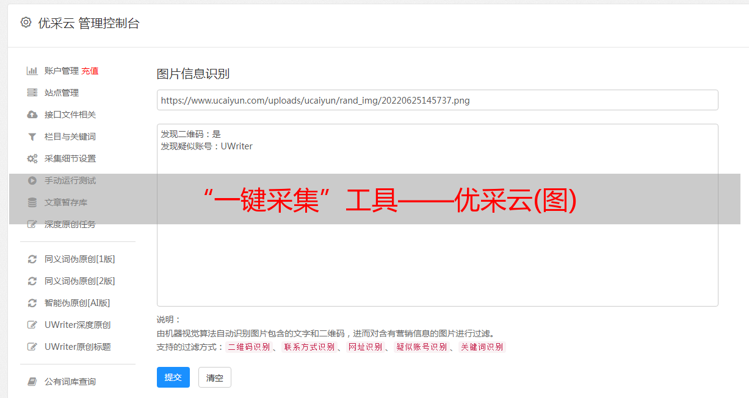Open 公有词库查询

coord(70,382)
